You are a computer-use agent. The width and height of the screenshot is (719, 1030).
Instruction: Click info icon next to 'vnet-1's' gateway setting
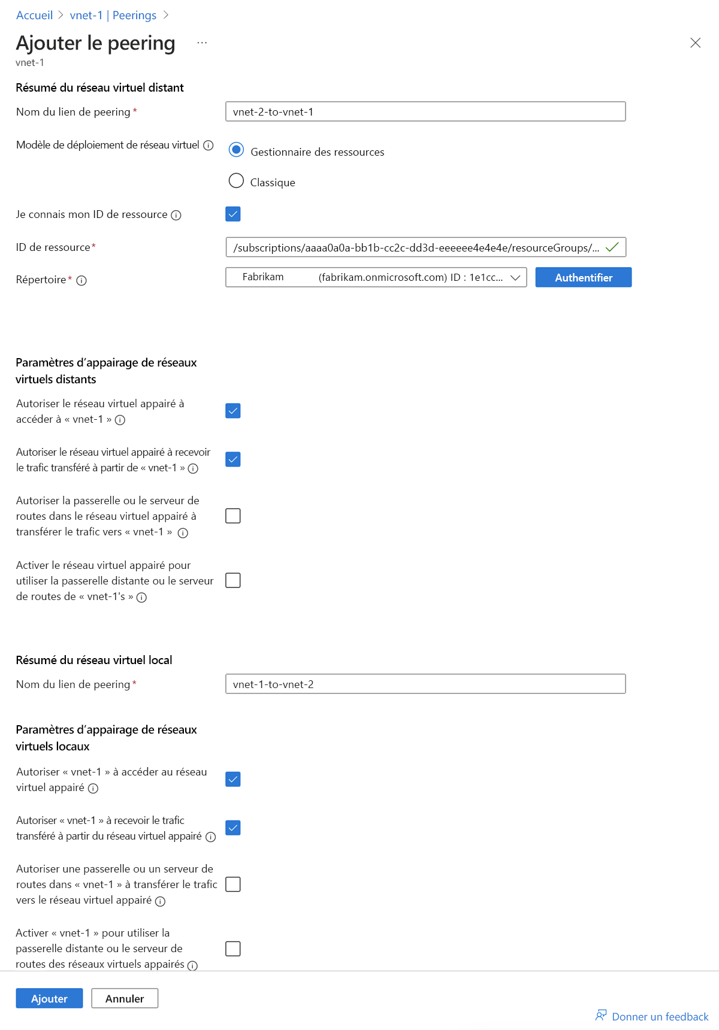click(x=141, y=598)
